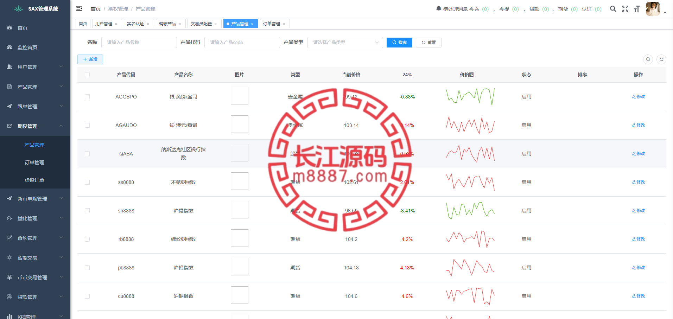Click the 新增 add button
This screenshot has width=673, height=319.
(x=90, y=59)
